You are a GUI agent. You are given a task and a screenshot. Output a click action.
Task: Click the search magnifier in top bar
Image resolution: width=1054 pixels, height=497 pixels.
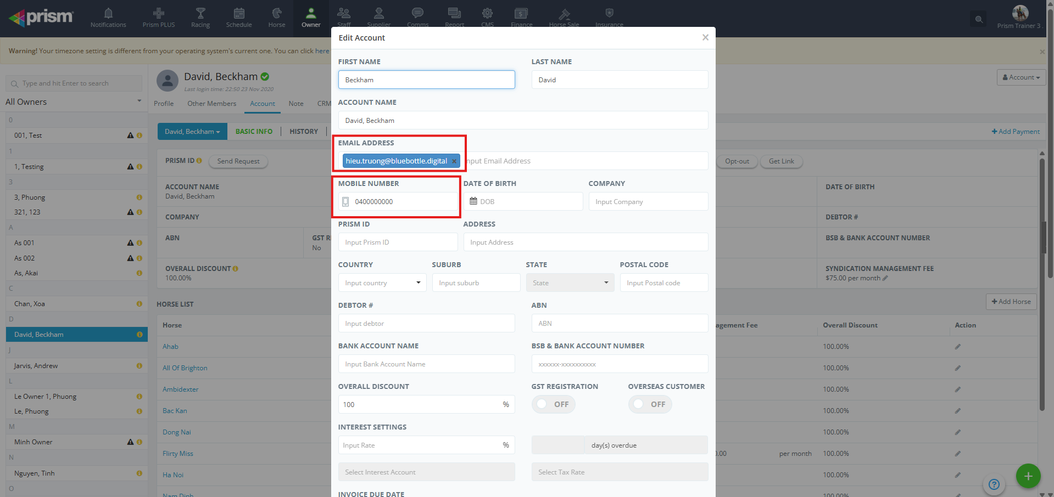(979, 19)
